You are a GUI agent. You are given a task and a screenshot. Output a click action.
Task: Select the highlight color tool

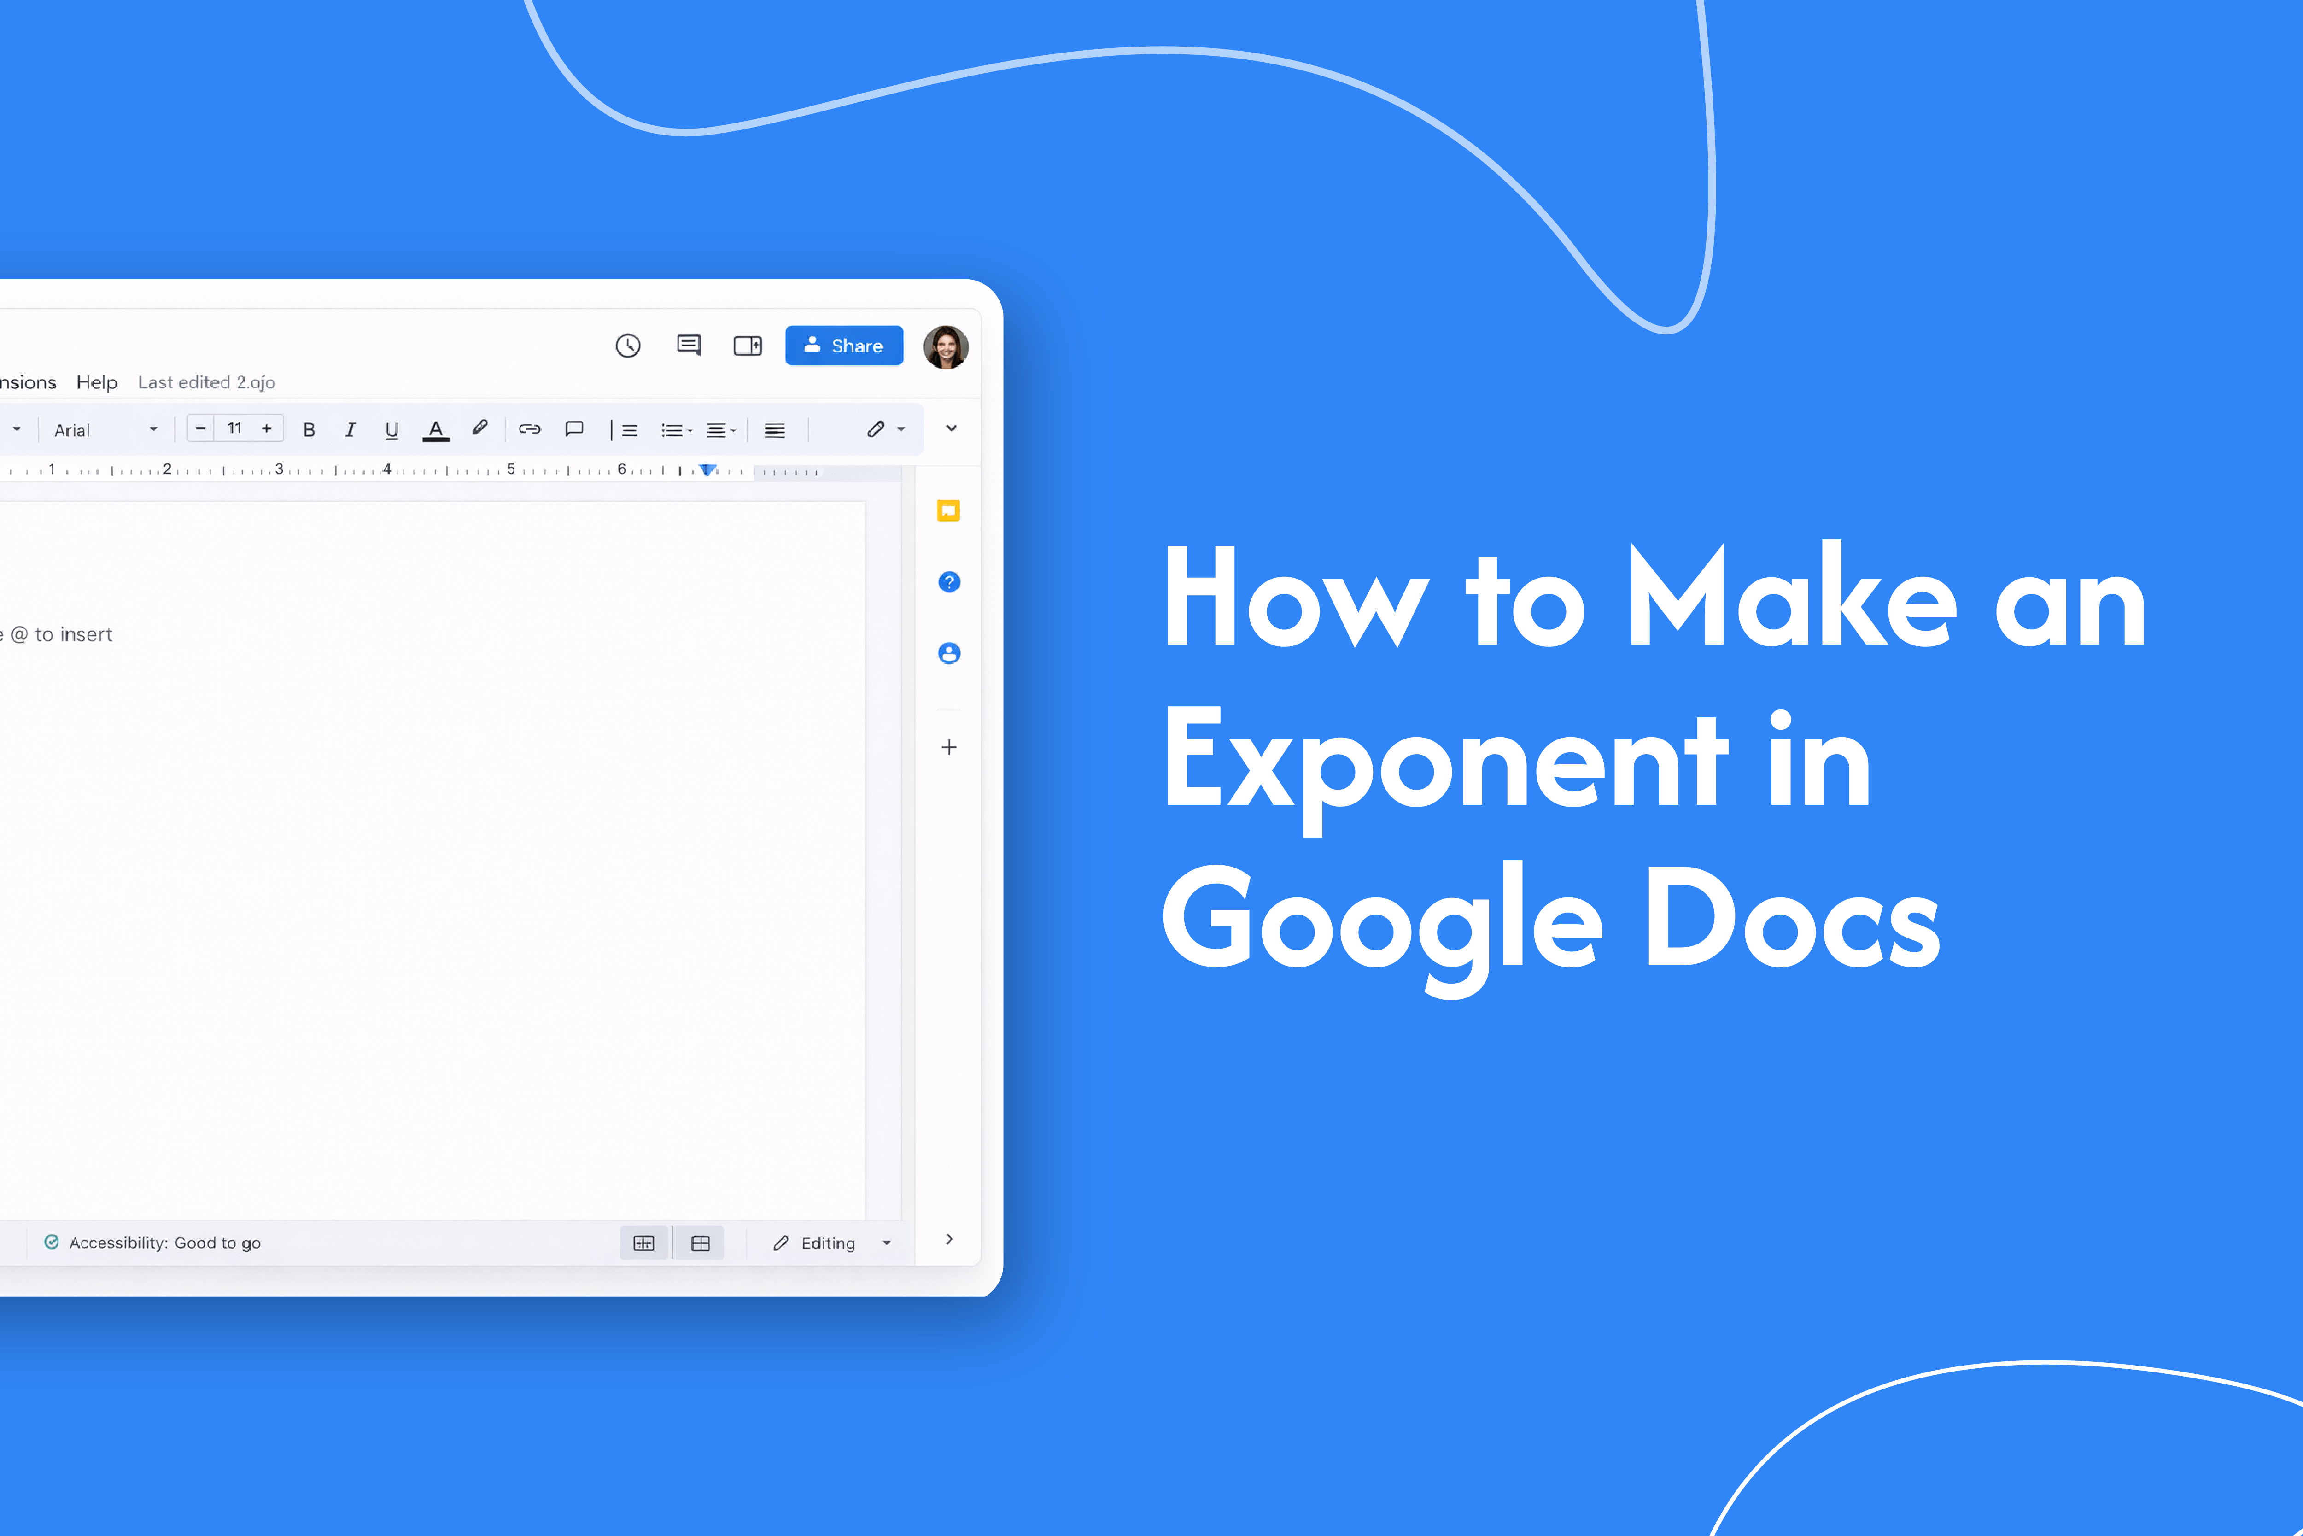[x=480, y=429]
